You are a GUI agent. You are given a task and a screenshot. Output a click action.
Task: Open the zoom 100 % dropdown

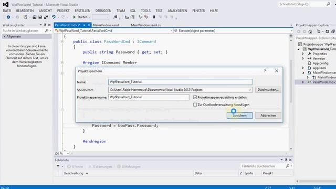click(x=68, y=153)
